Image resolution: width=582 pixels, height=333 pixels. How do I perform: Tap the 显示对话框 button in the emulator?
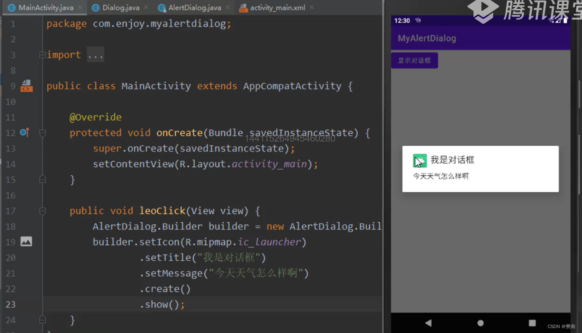(x=414, y=60)
